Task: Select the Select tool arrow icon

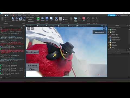Action: tap(13, 19)
